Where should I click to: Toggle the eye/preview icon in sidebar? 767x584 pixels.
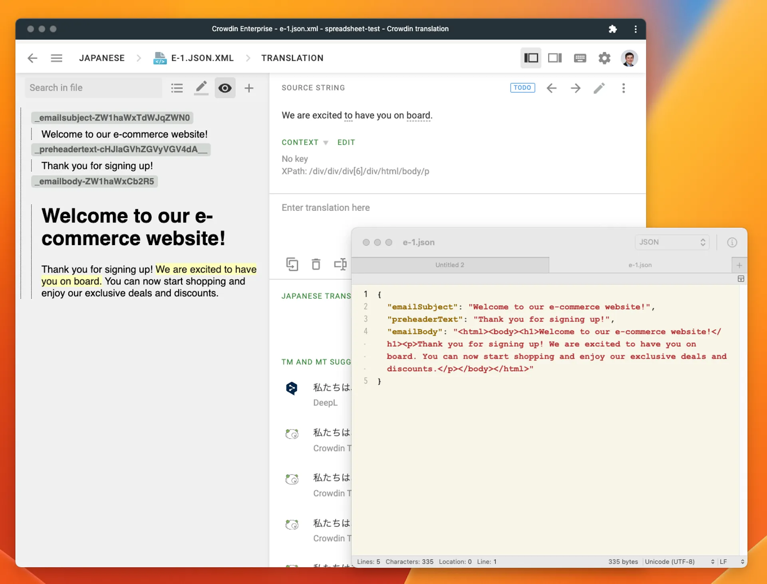[x=225, y=88]
